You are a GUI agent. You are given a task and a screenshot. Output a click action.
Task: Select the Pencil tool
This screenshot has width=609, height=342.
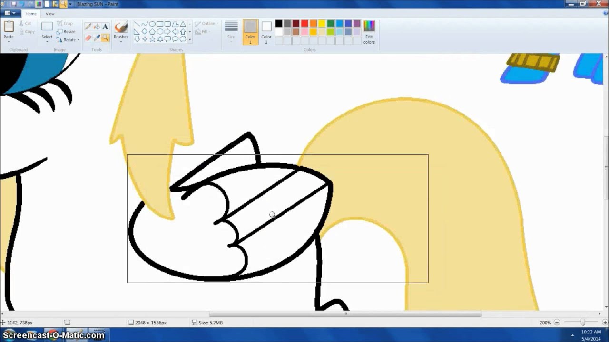[88, 27]
